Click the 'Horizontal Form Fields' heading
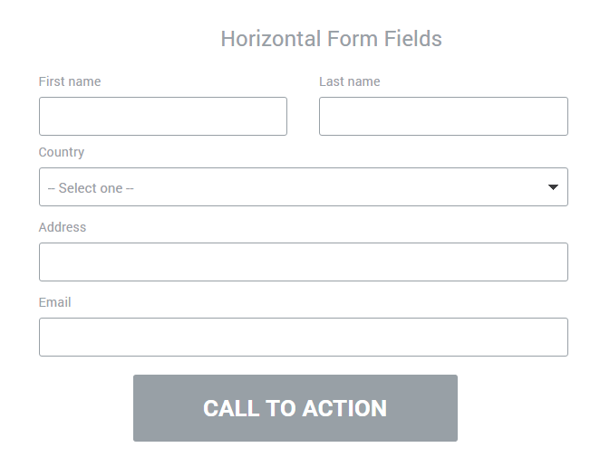The height and width of the screenshot is (476, 600). click(331, 39)
